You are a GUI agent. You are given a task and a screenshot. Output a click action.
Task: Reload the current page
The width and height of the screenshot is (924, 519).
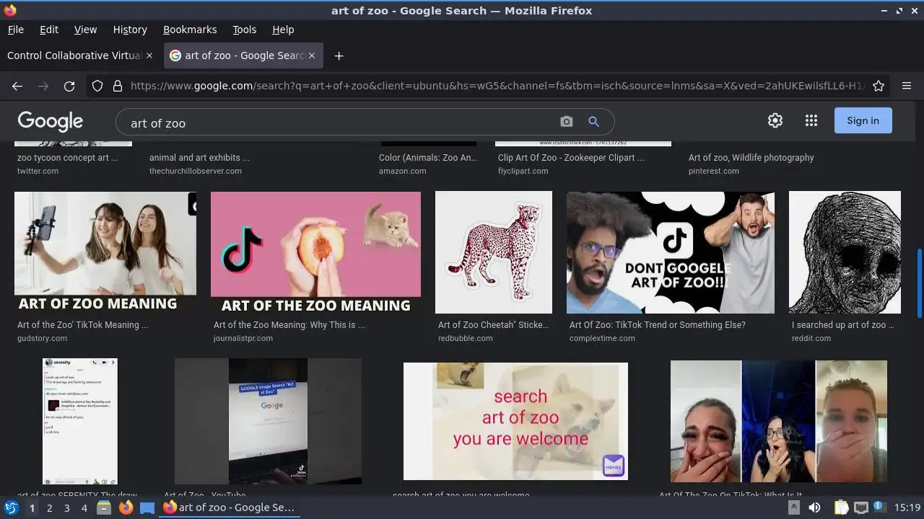click(x=69, y=86)
